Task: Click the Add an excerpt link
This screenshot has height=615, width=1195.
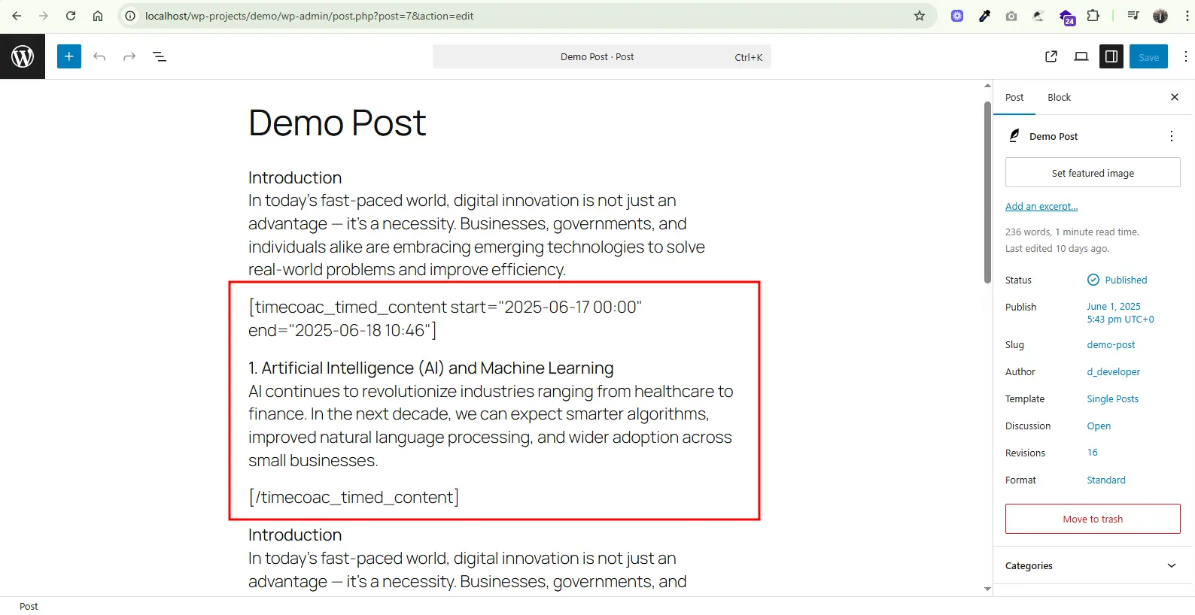Action: 1041,207
